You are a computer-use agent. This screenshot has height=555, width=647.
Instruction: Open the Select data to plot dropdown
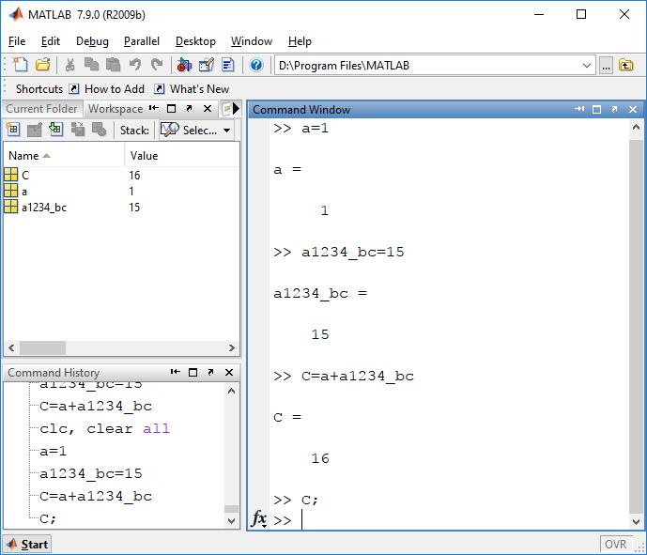pos(197,130)
